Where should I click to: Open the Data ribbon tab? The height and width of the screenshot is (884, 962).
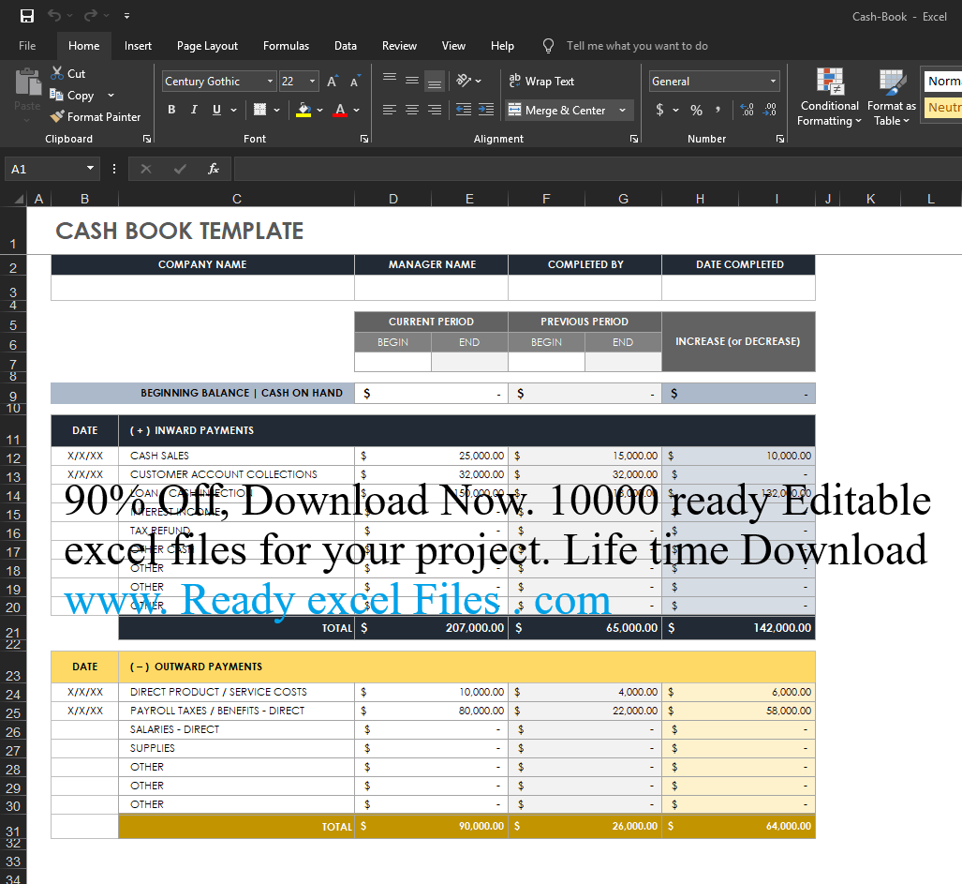[x=346, y=45]
